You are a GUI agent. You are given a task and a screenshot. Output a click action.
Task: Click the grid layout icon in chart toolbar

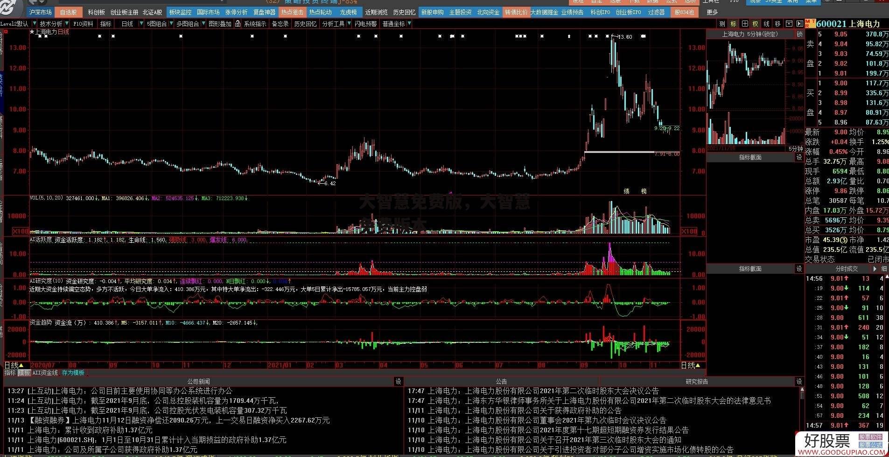tap(744, 24)
